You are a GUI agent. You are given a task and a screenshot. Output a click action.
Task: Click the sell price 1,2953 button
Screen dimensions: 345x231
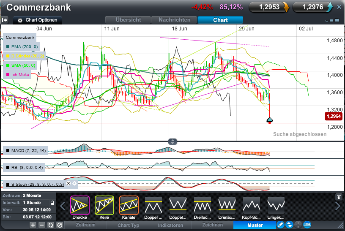(269, 7)
